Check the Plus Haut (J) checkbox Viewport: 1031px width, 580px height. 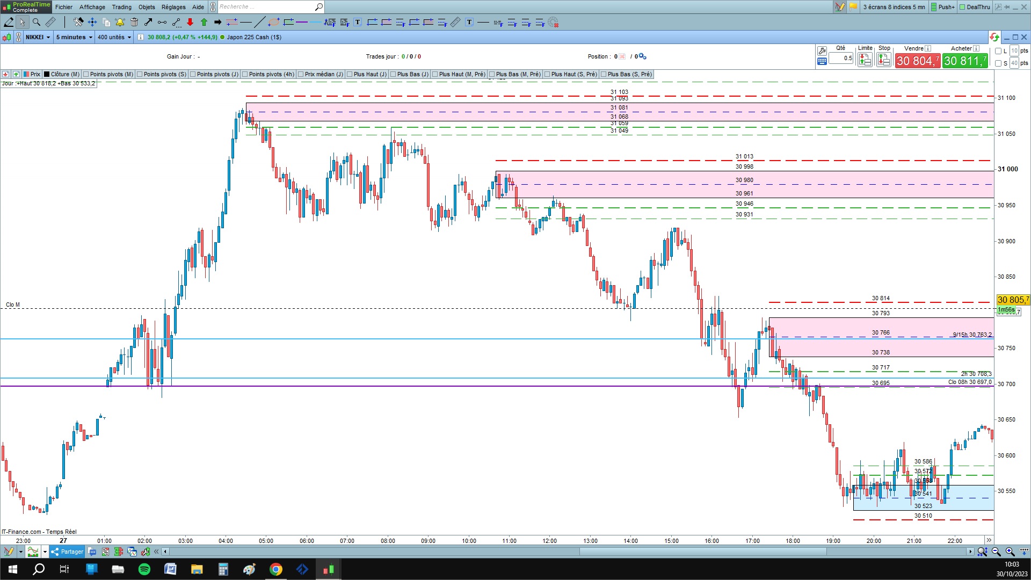(x=350, y=74)
